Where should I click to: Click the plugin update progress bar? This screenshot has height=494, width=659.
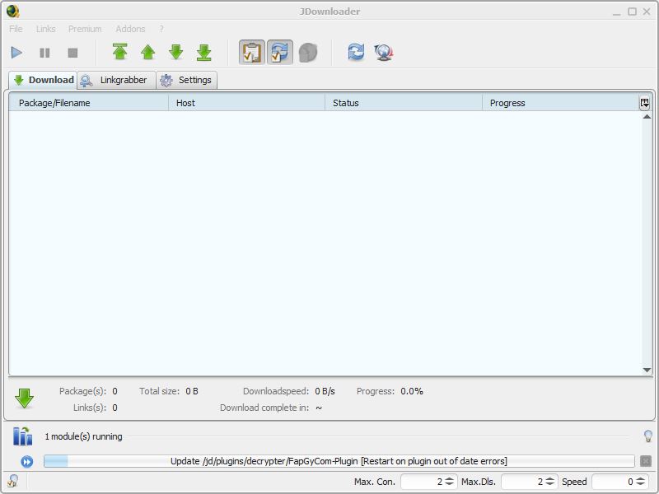coord(339,461)
